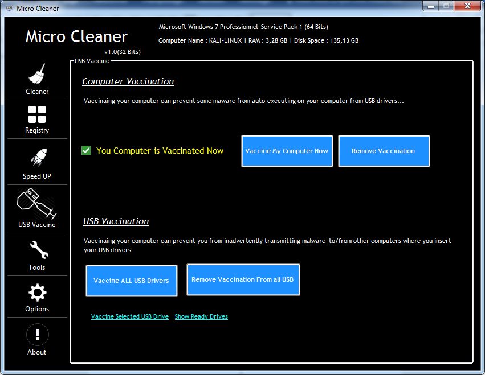
Task: Click 'You Computer is Vaccinated Now' text
Action: (x=160, y=151)
